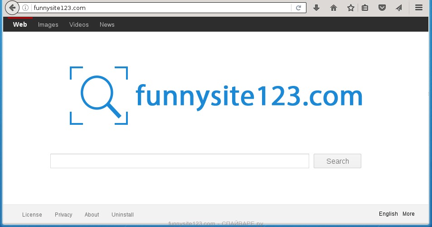This screenshot has height=227, width=432.
Task: Open the News search tab
Action: (107, 24)
